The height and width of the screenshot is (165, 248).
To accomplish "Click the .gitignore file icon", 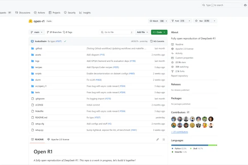I will (x=33, y=99).
